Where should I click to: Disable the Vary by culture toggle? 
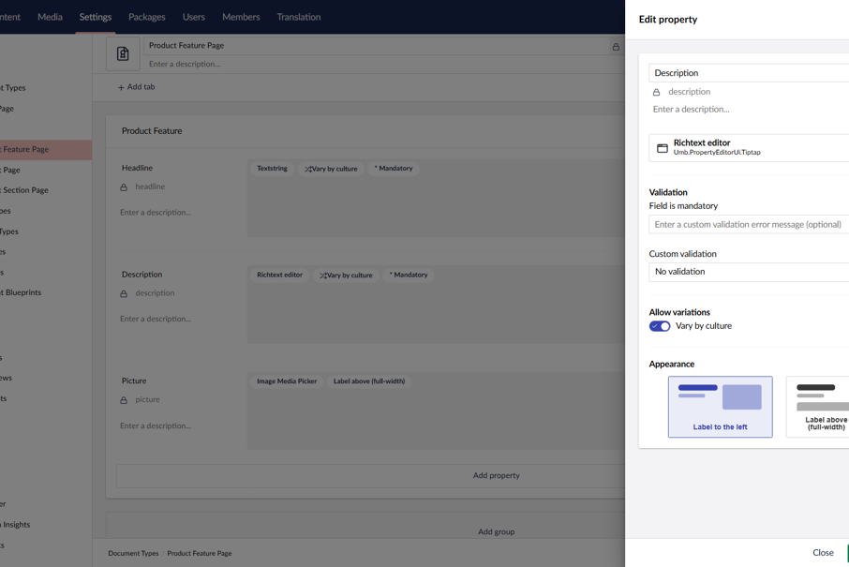(x=659, y=325)
